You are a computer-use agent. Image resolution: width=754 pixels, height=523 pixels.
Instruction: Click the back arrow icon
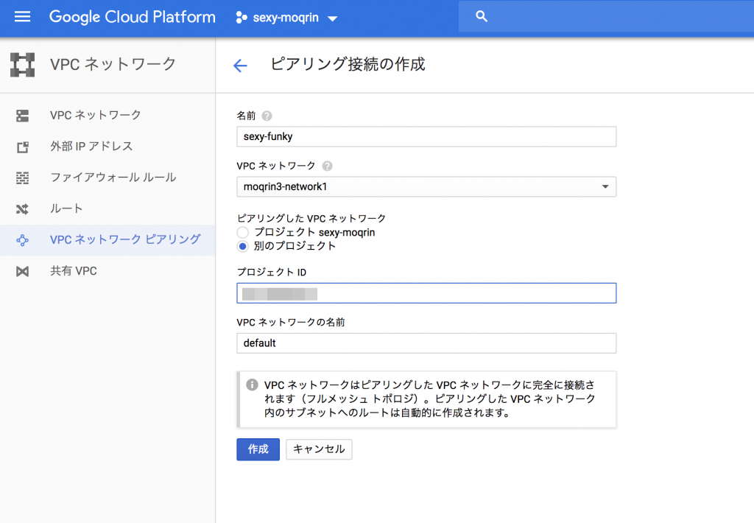point(240,66)
